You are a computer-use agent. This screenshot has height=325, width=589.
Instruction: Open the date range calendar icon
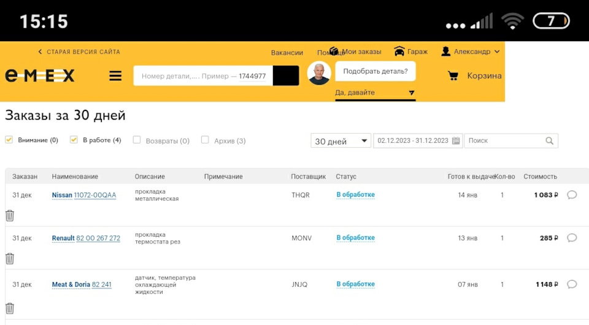coord(456,141)
